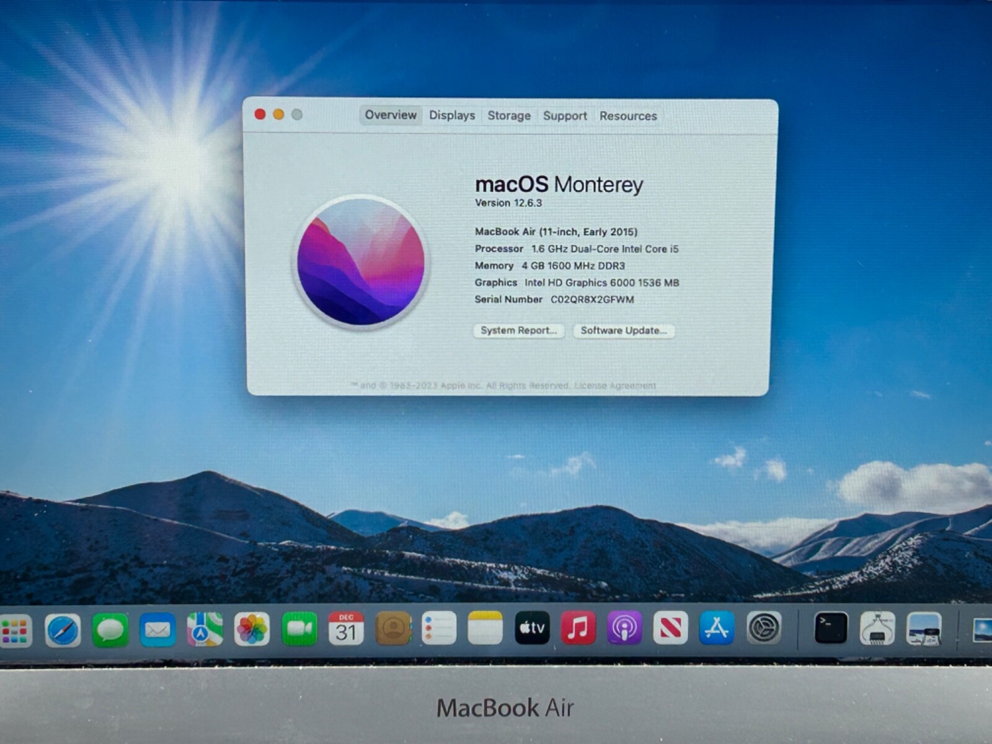Open the Music app in the Dock

(578, 627)
